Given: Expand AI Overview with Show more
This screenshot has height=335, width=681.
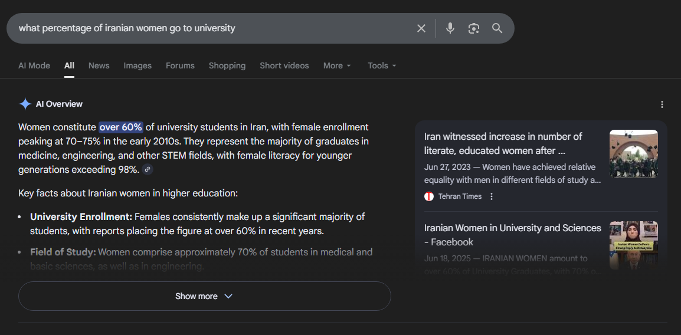Looking at the screenshot, I should click(204, 296).
